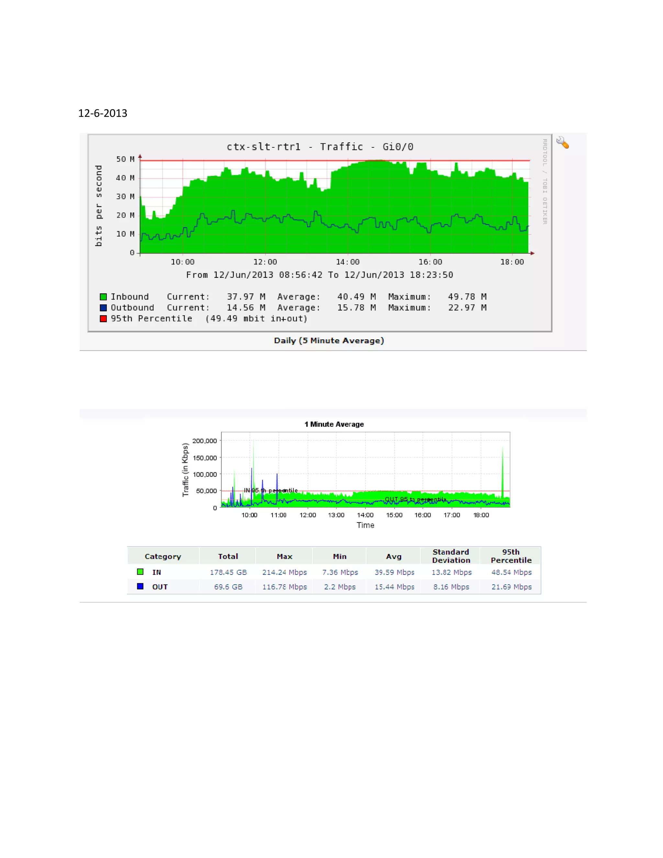The image size is (663, 858).
Task: Click the Max column header
Action: [x=284, y=556]
